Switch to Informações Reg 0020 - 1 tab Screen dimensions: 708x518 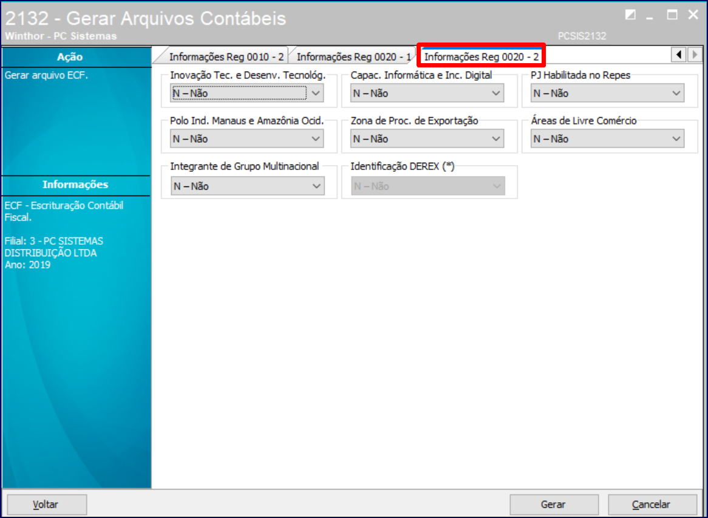[353, 57]
